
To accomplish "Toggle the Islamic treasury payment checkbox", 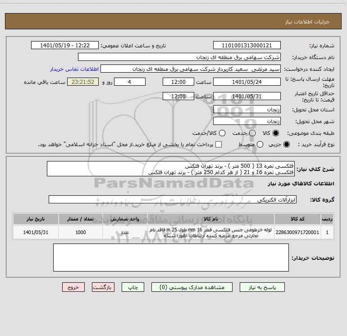I will pos(219,144).
